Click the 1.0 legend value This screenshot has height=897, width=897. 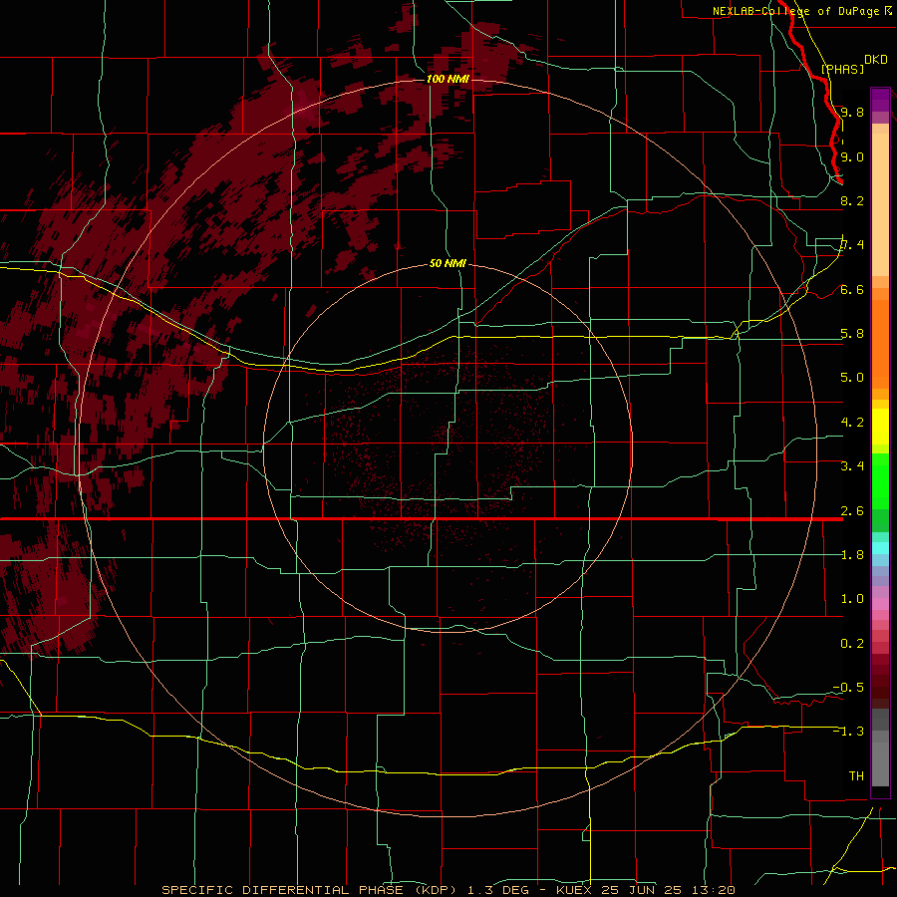(x=852, y=599)
